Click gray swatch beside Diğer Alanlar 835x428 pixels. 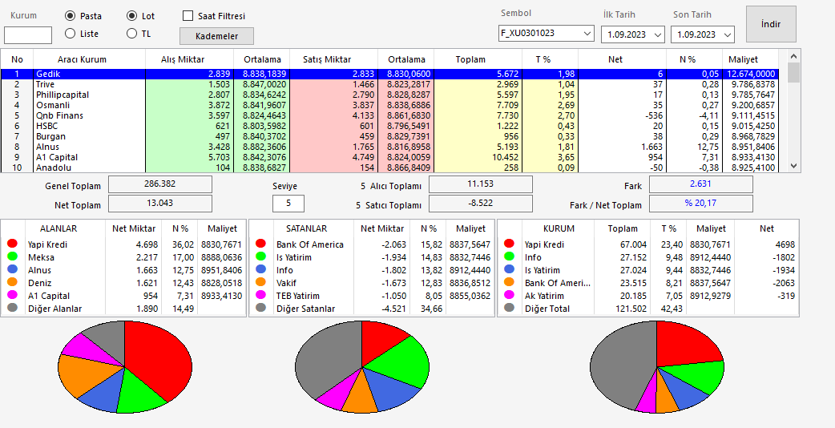click(12, 308)
